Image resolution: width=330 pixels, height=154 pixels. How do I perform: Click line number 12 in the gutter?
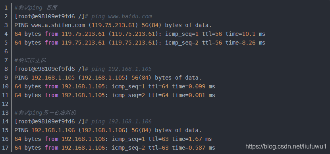pos(5,104)
